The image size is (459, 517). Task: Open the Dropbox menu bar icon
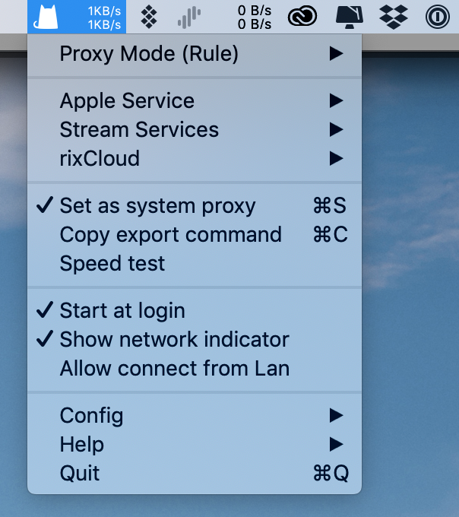[393, 17]
